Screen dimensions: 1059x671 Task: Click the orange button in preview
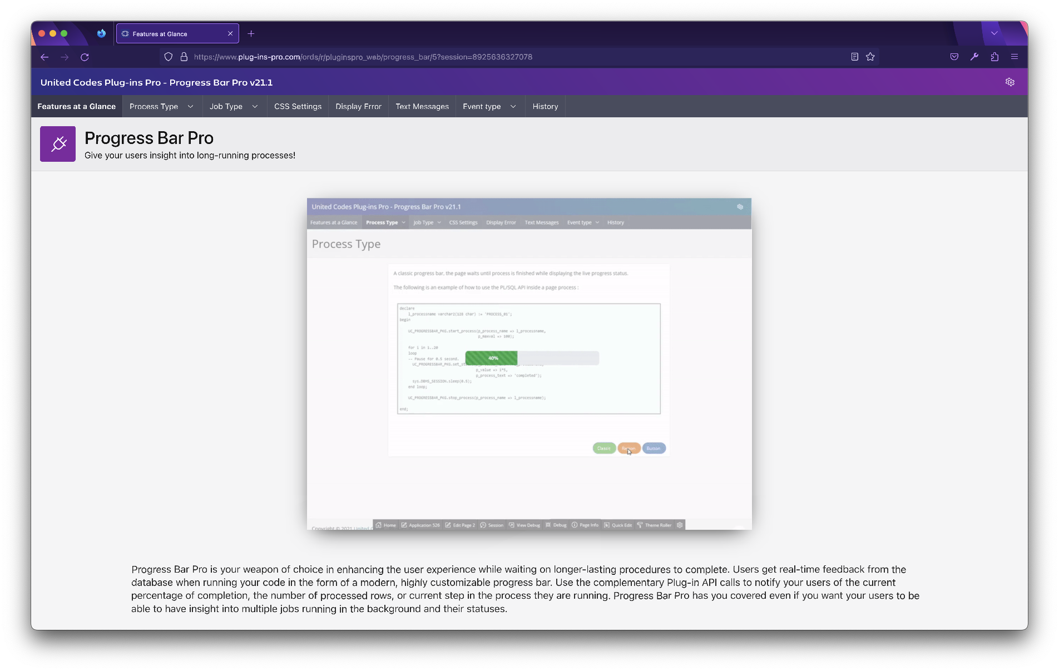pos(629,448)
